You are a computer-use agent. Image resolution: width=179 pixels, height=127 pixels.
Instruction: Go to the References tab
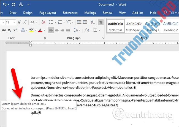click(x=70, y=13)
